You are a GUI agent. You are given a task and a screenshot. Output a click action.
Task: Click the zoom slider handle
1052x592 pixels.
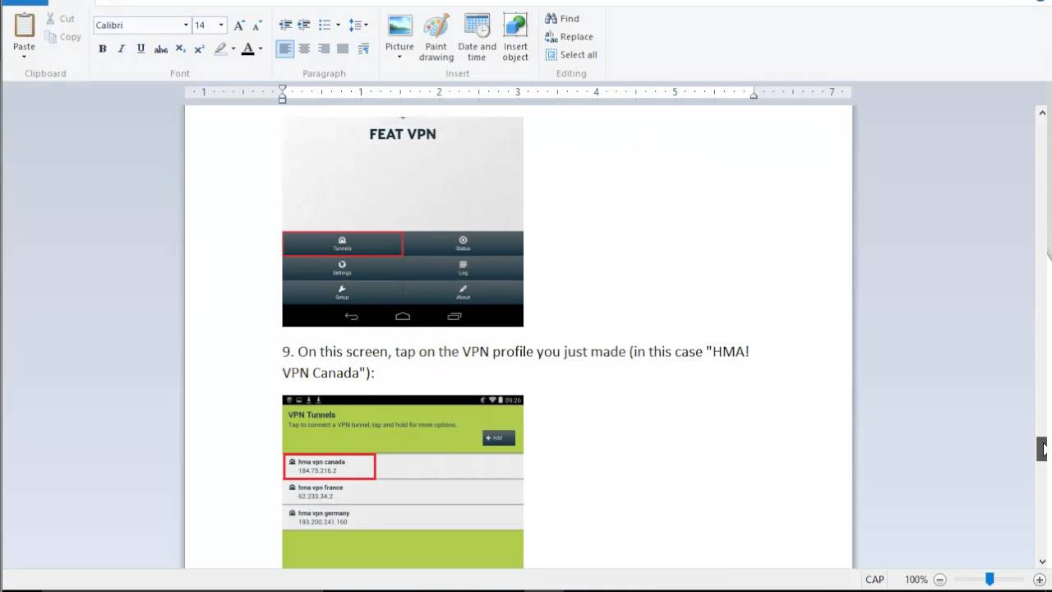(990, 580)
